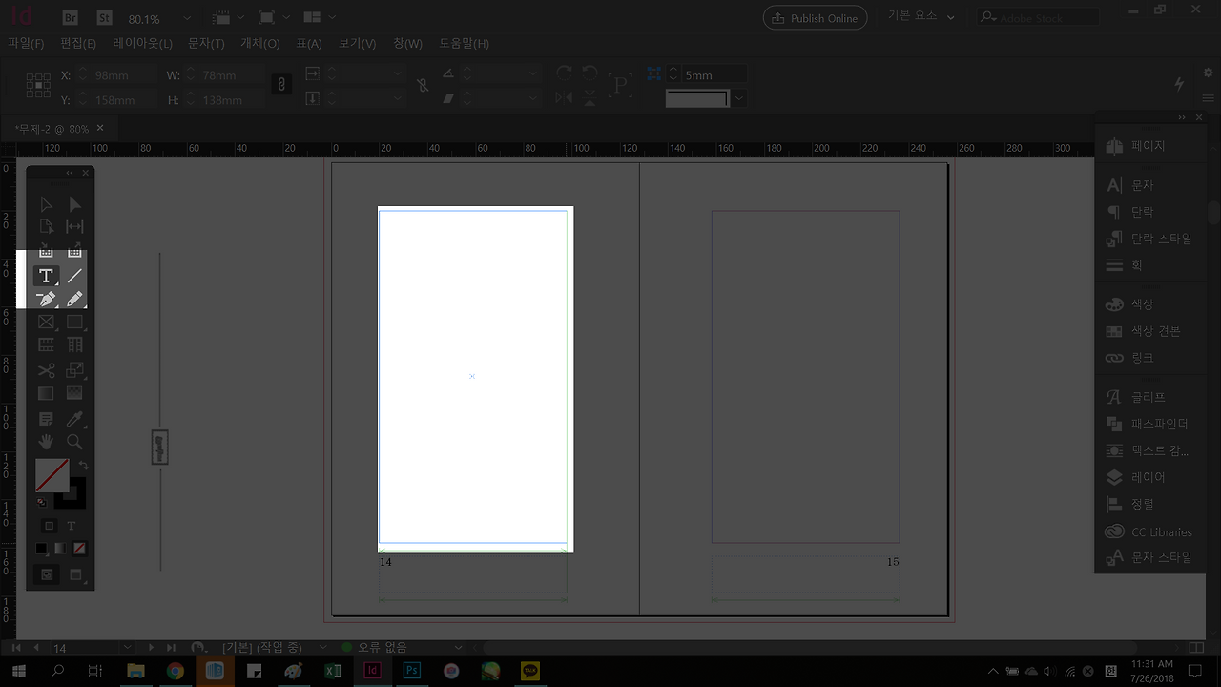
Task: Pick the Pen tool
Action: 46,299
